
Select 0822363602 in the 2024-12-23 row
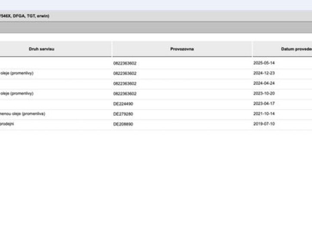click(x=125, y=73)
